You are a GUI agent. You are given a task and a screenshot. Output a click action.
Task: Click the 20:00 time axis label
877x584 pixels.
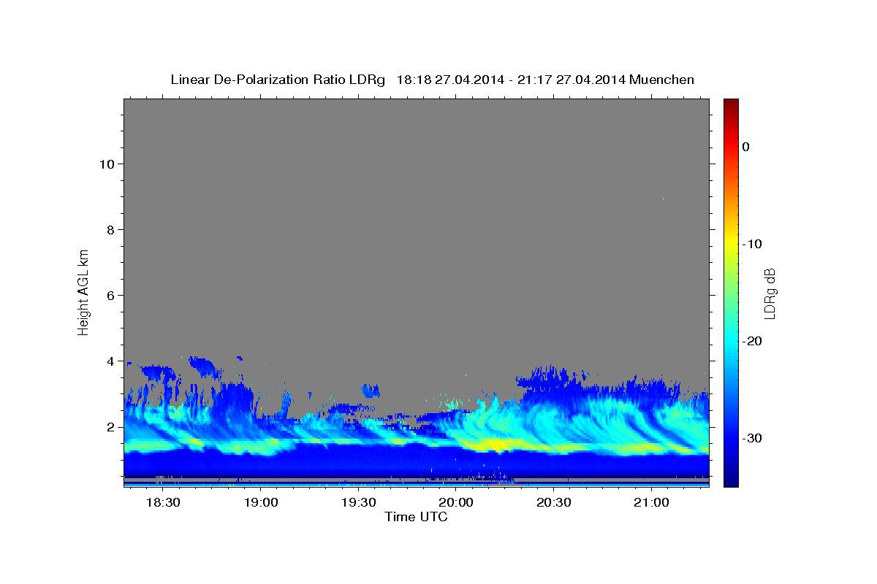456,503
